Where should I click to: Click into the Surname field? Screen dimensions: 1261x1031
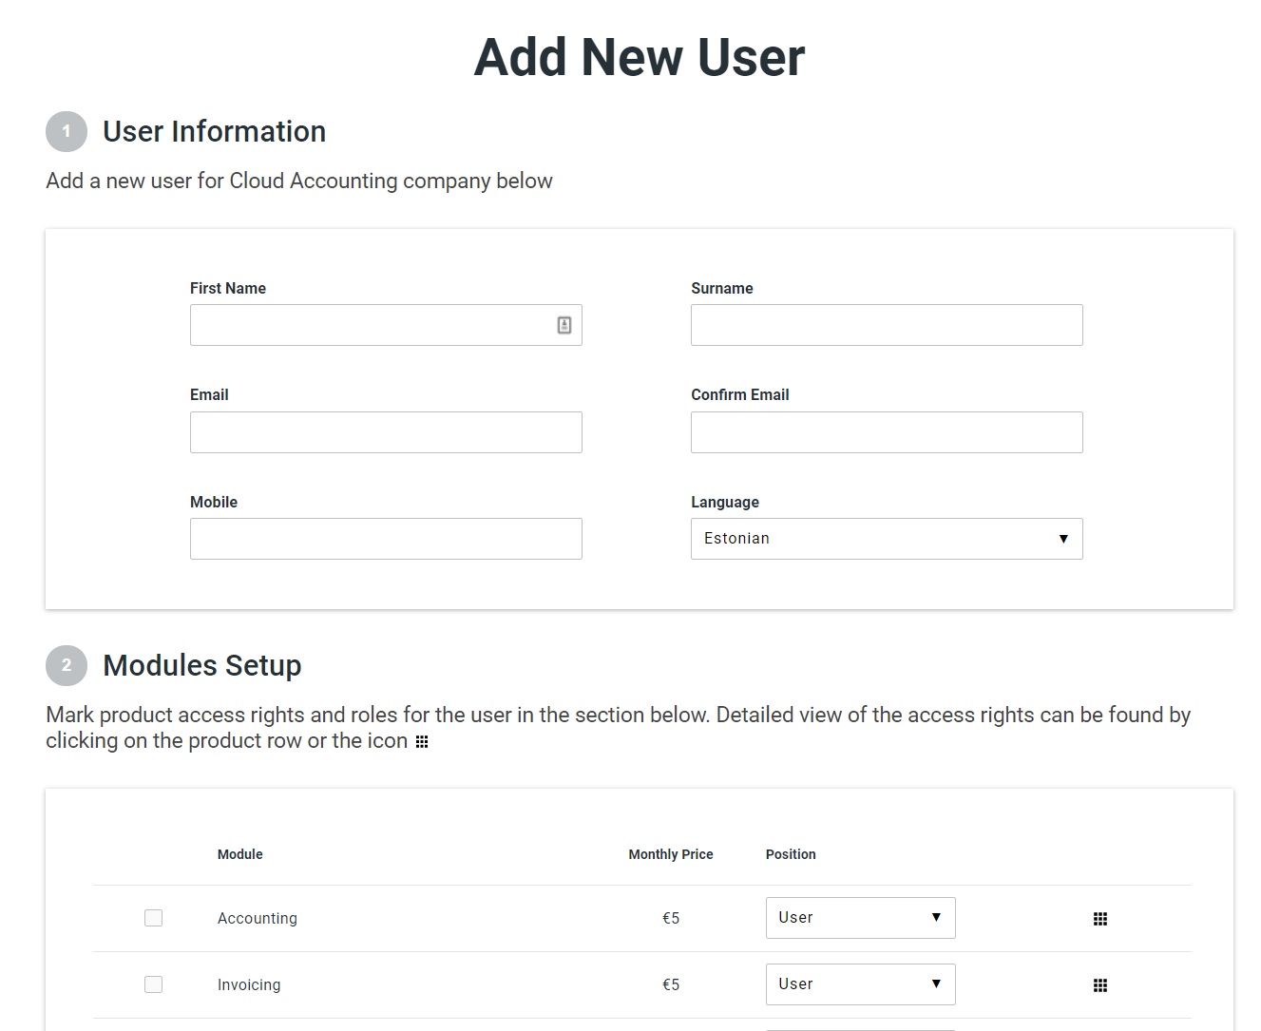[x=886, y=325]
